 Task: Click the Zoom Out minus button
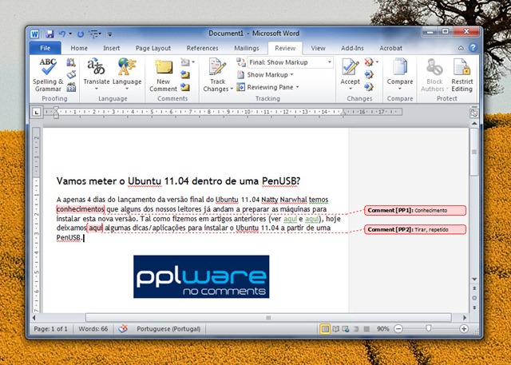point(398,329)
